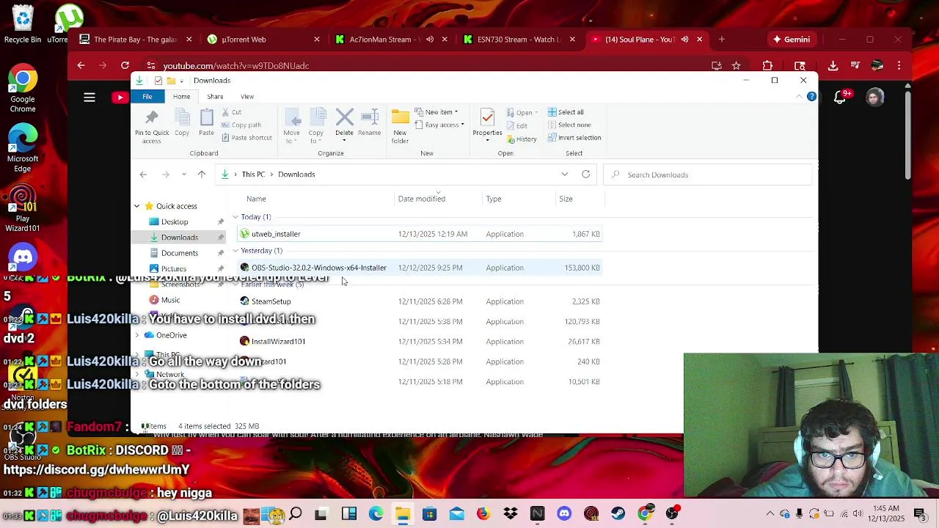Screen dimensions: 939x528
Task: Reload the YouTube page in Chrome
Action: click(125, 66)
